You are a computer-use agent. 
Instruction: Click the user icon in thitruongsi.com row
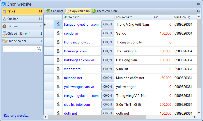[58, 51]
